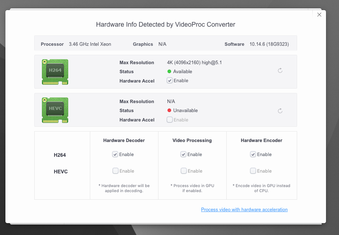The width and height of the screenshot is (339, 235).
Task: Click the Software version 10.14.6 text
Action: point(269,44)
